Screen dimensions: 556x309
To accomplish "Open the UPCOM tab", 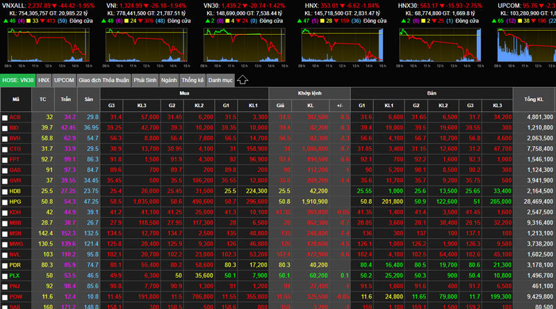I will point(64,80).
